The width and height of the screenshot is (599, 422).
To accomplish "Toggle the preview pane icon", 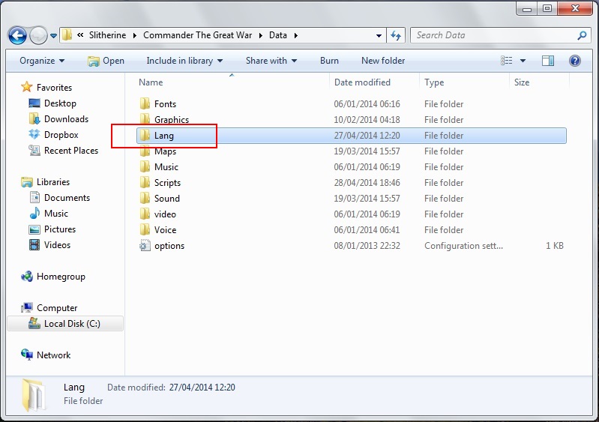I will coord(548,61).
